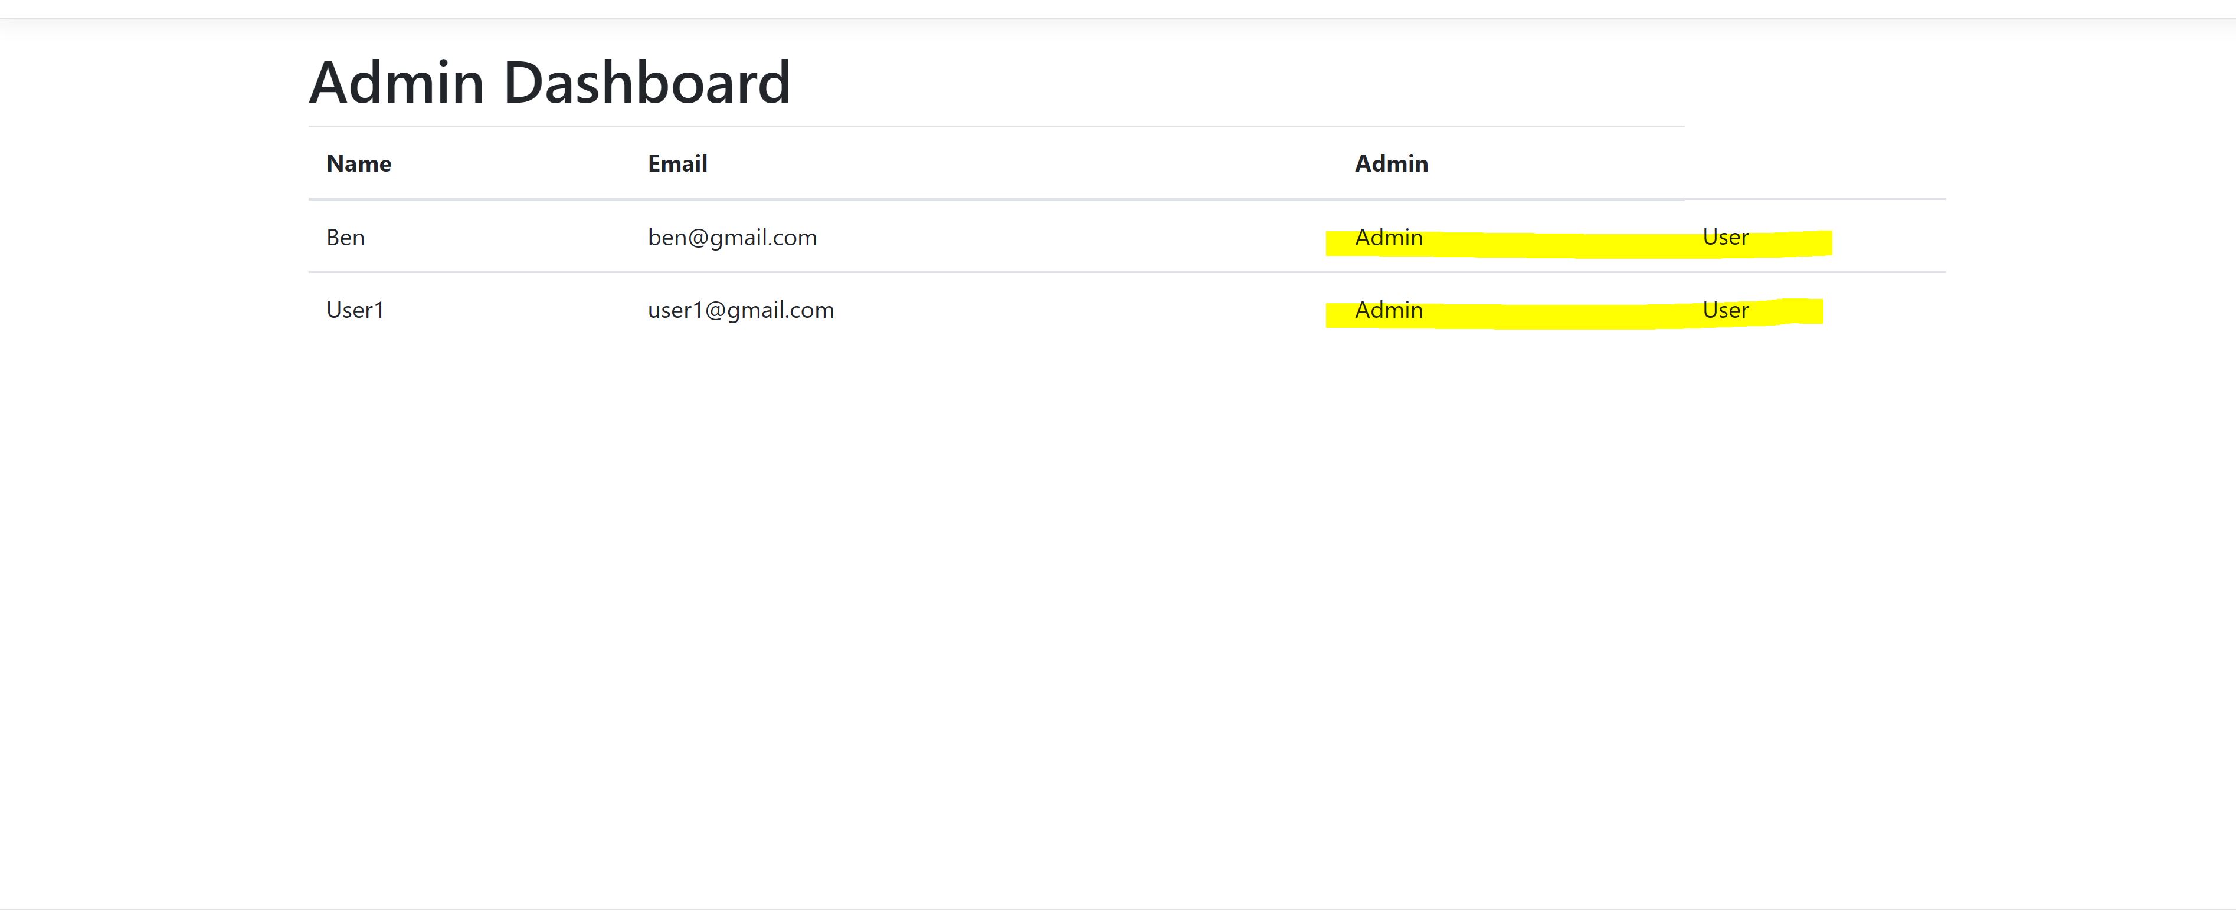Click the Admin column header
This screenshot has width=2236, height=917.
(x=1392, y=163)
